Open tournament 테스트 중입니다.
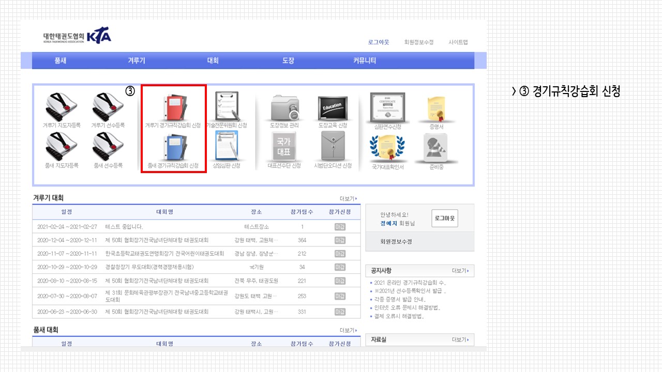The width and height of the screenshot is (662, 372). 124,227
